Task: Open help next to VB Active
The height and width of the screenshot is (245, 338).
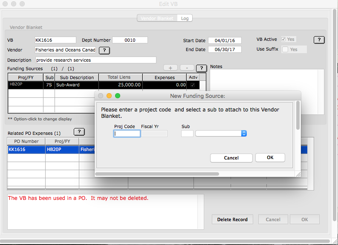Action: click(319, 40)
